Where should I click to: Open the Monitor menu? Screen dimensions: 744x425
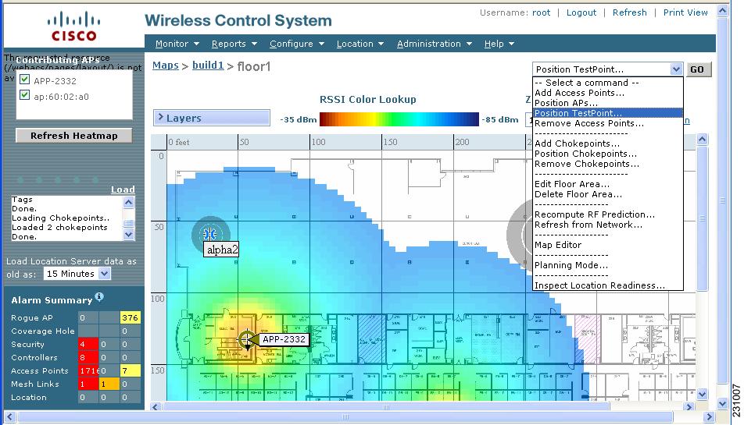click(177, 44)
